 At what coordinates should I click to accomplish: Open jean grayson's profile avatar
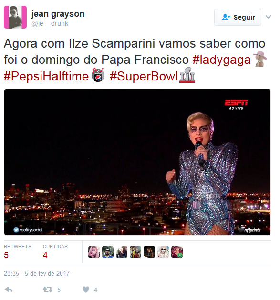point(15,17)
